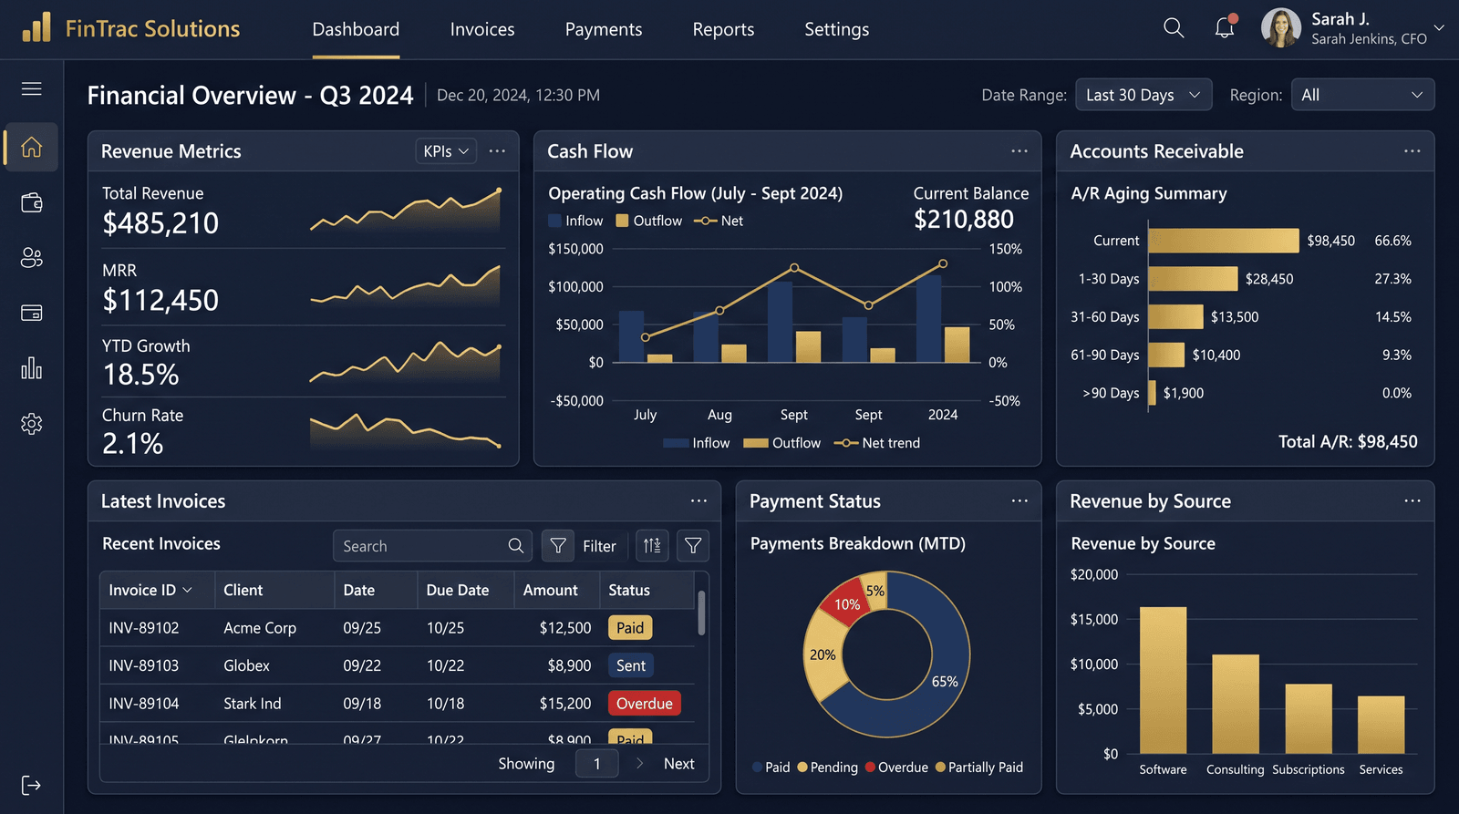
Task: Click the rightmost funnel icon in invoices toolbar
Action: (x=693, y=545)
